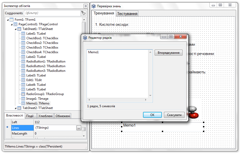Click the icon beside RadioGroup1: TRadioGroup

[23, 94]
